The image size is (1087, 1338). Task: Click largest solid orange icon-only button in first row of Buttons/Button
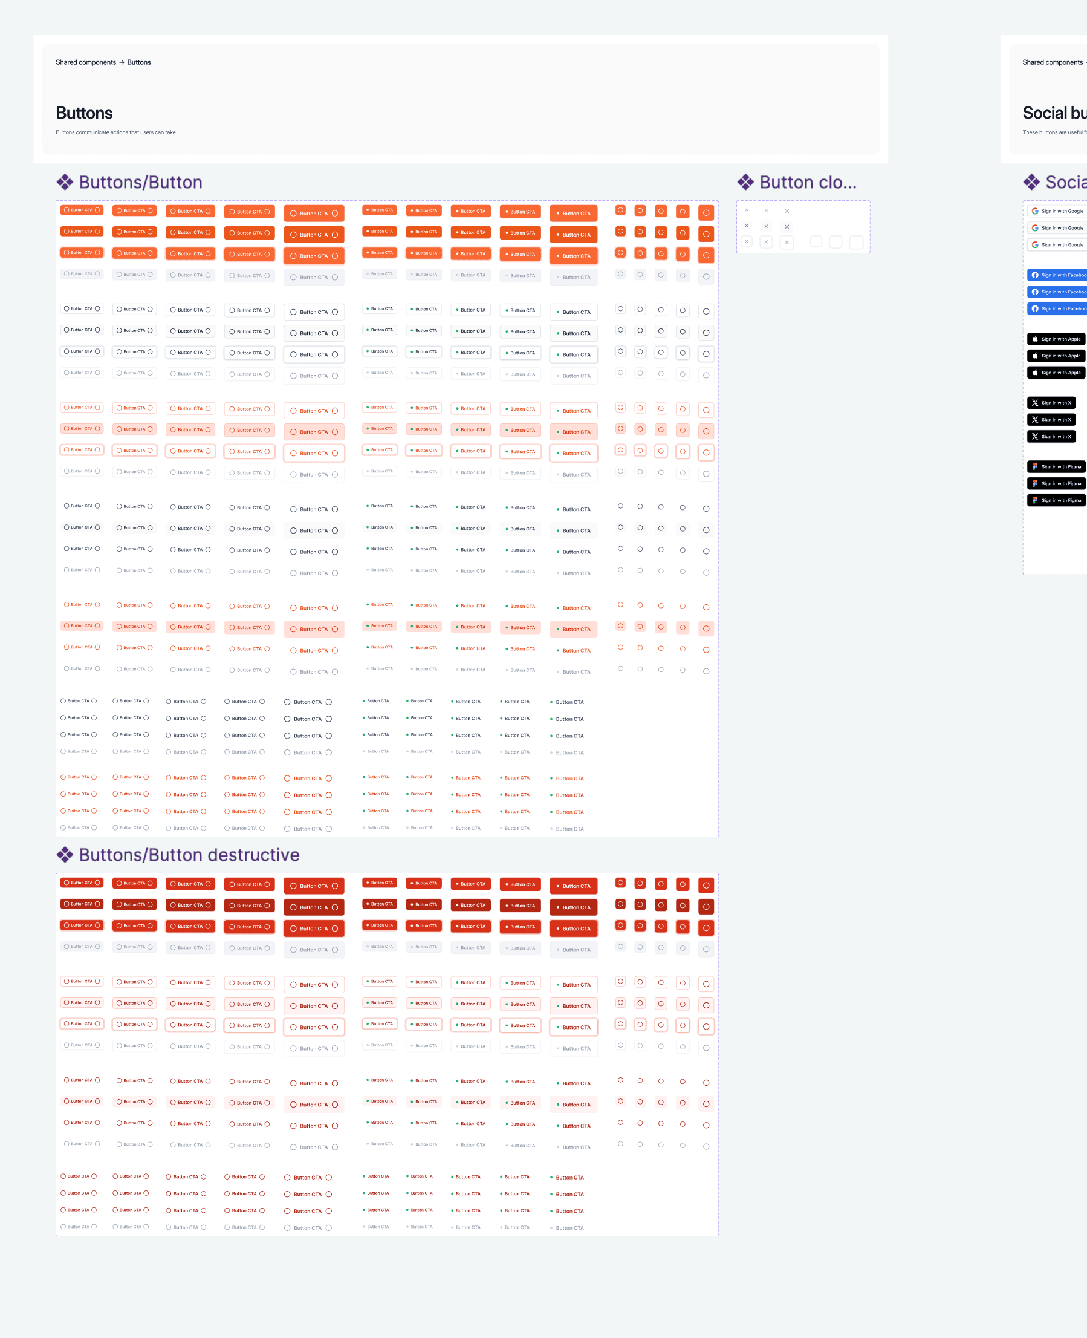point(706,213)
